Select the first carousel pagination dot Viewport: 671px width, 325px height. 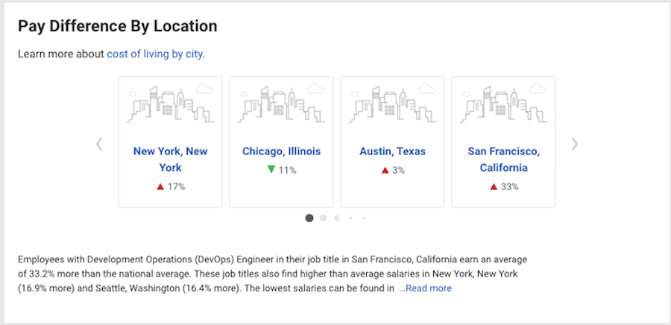click(x=309, y=218)
